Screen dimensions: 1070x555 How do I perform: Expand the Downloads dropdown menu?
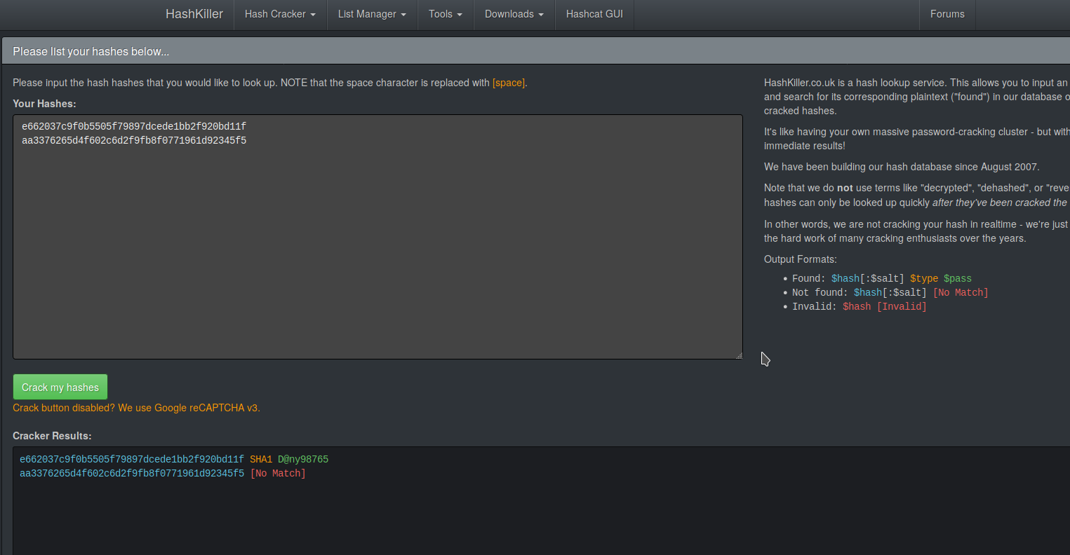(514, 14)
